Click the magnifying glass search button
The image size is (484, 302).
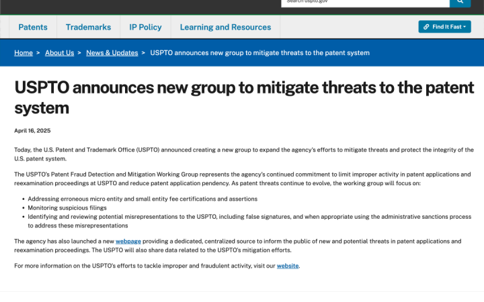[x=460, y=3]
